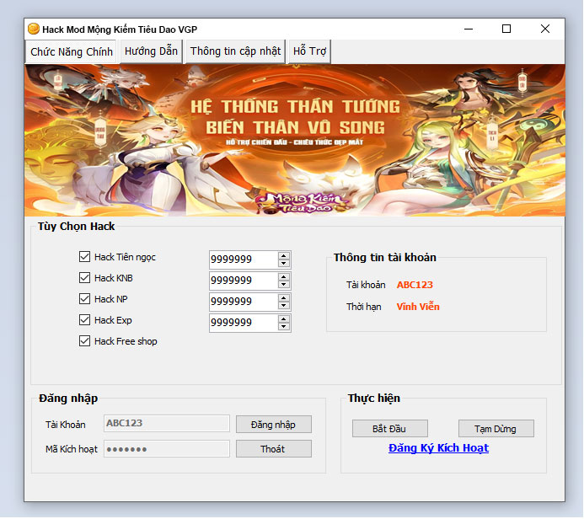
Task: Decrease the Hack Exp value with down arrow
Action: click(284, 327)
